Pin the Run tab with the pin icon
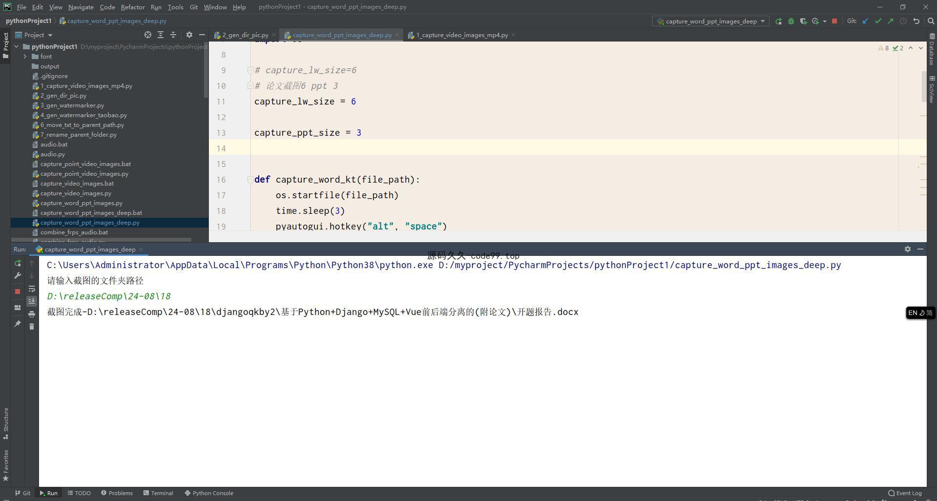 pyautogui.click(x=18, y=324)
